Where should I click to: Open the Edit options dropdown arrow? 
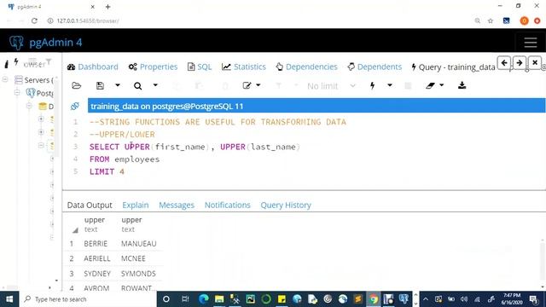(258, 85)
